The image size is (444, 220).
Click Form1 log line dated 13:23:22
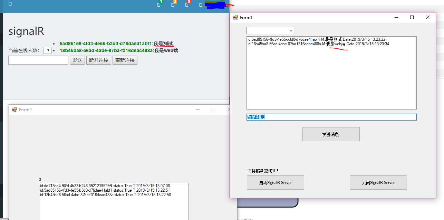[316, 39]
